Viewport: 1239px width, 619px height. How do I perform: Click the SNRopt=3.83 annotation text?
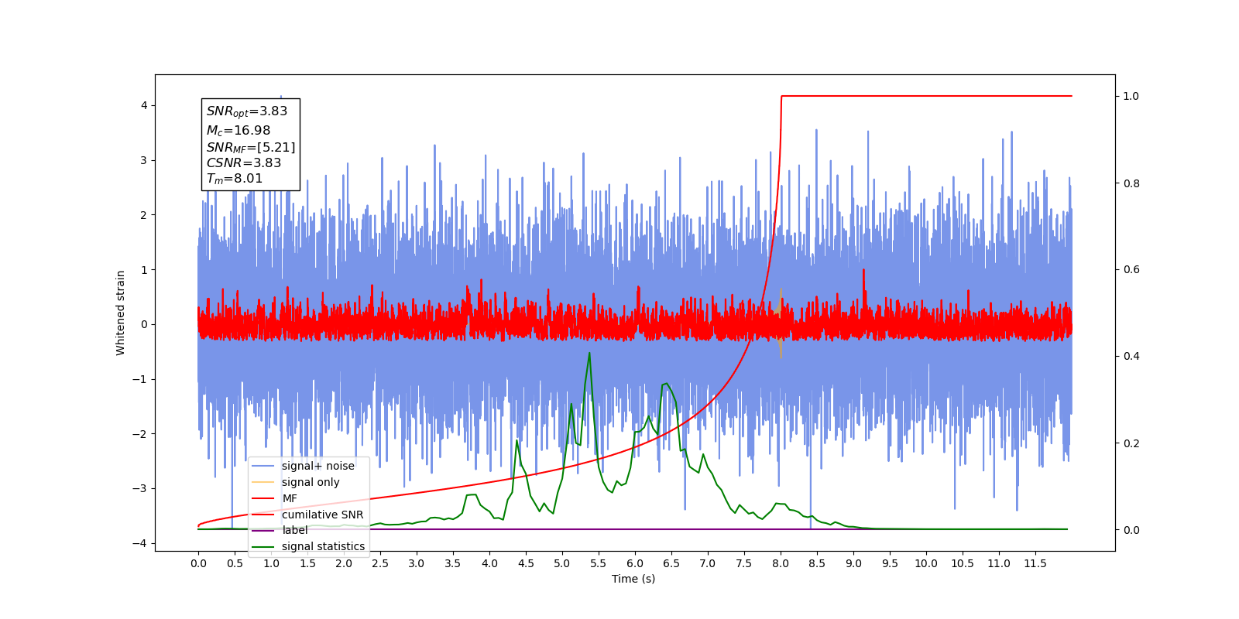(x=247, y=111)
